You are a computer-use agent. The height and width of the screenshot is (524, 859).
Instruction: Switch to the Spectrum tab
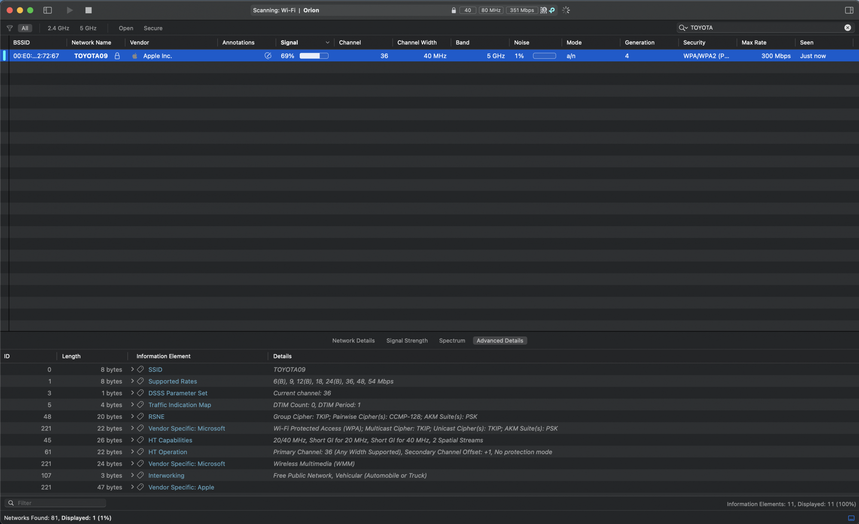coord(452,341)
